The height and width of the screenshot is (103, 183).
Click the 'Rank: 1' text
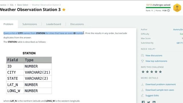tap(149, 11)
